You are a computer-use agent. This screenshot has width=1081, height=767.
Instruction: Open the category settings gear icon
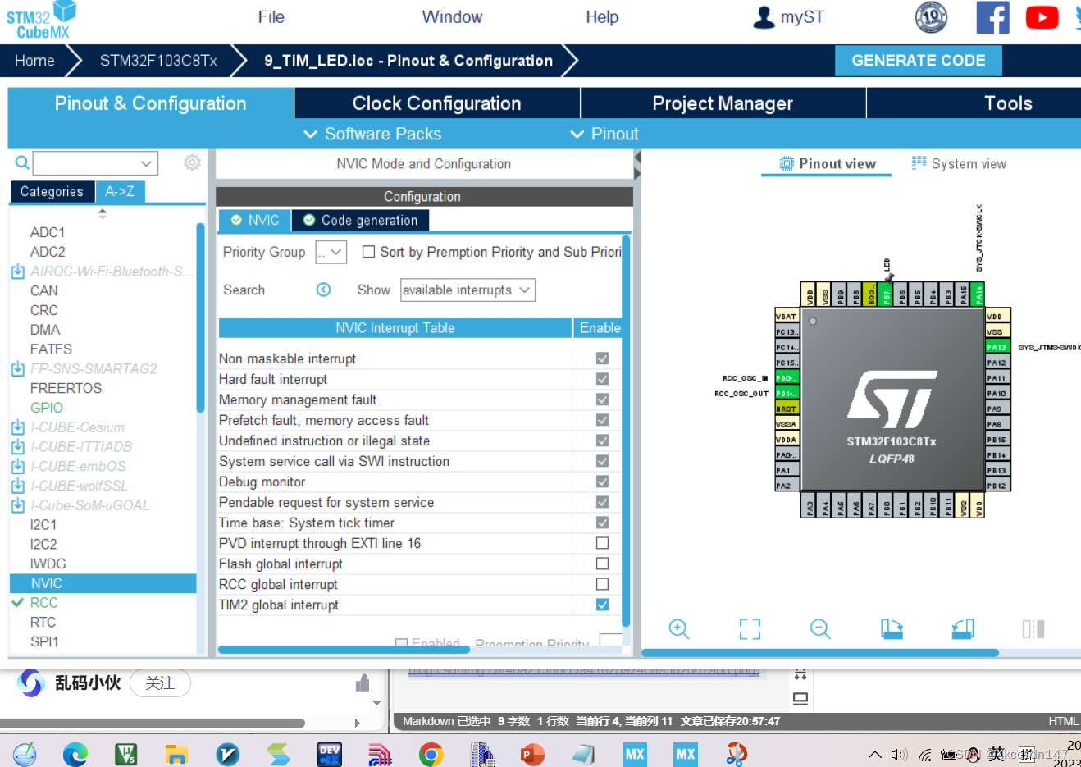coord(192,162)
